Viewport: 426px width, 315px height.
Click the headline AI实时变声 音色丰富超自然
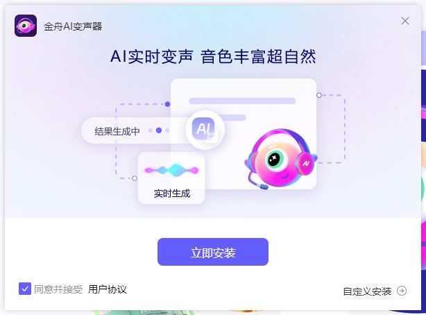213,56
